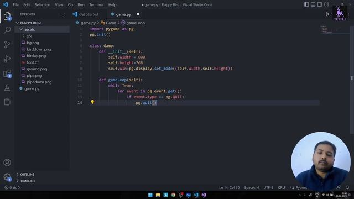Viewport: 354px width, 199px height.
Task: Select language mode Python in status bar
Action: tap(301, 188)
